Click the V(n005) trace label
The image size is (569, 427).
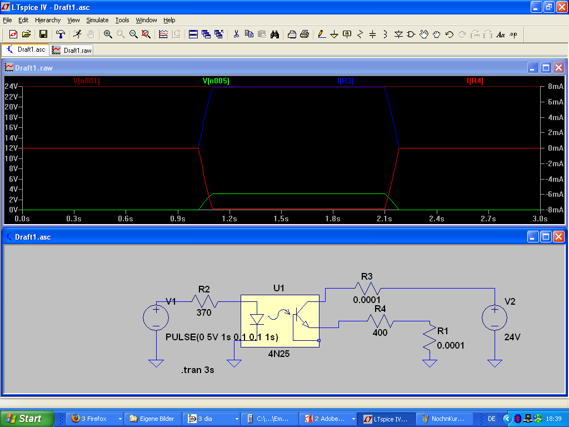(x=216, y=81)
